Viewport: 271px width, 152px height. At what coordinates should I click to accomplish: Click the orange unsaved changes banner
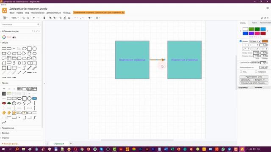pyautogui.click(x=99, y=13)
